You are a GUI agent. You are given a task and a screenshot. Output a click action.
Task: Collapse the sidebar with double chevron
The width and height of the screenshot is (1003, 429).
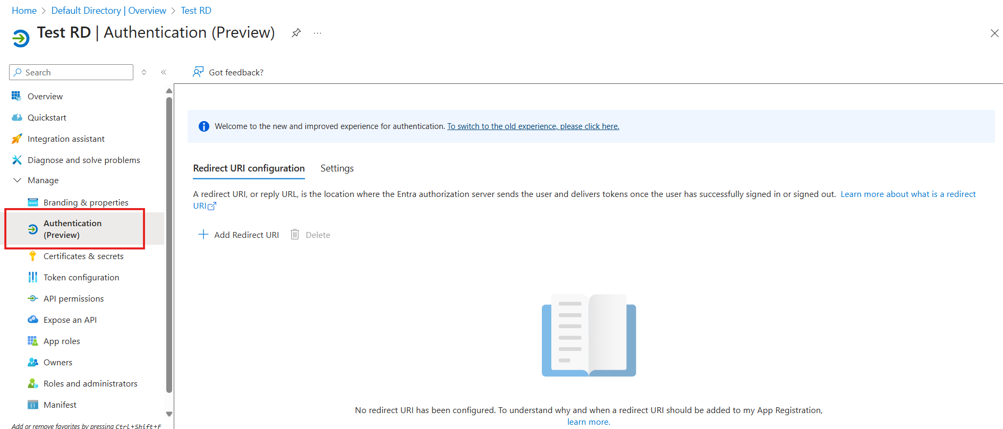pyautogui.click(x=164, y=72)
